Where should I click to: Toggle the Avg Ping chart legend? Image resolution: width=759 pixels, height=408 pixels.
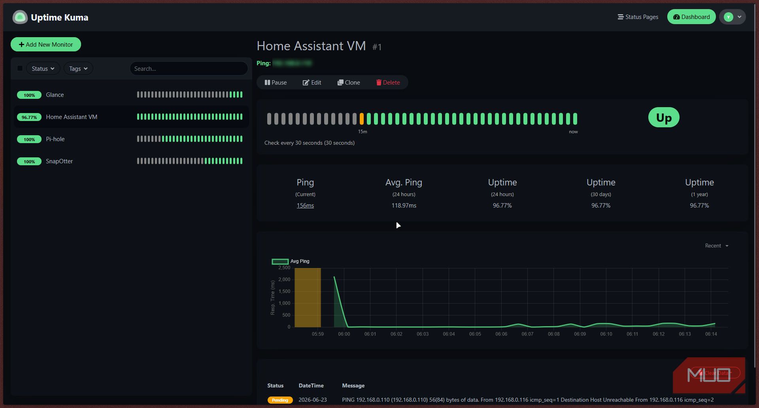tap(291, 261)
